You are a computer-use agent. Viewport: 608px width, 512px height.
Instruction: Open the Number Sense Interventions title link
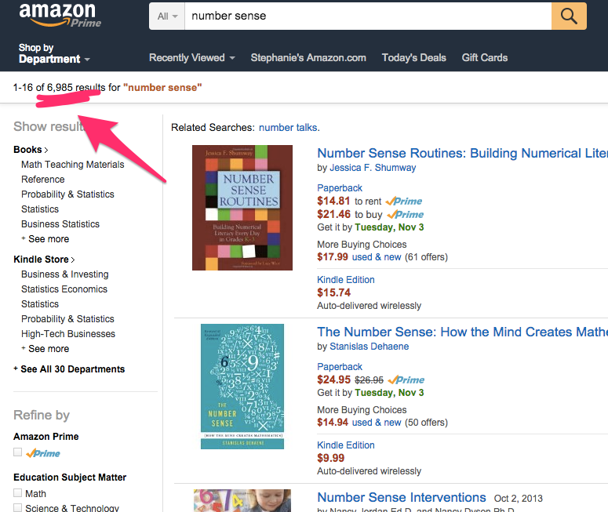(401, 497)
